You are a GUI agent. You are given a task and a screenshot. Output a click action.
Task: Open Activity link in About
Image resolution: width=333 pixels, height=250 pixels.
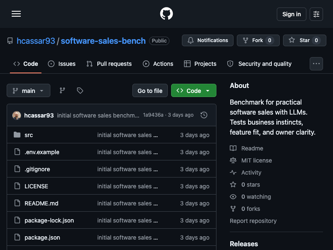[x=251, y=172]
